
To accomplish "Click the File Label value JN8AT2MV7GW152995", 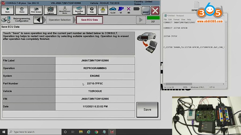I will pyautogui.click(x=95, y=61).
